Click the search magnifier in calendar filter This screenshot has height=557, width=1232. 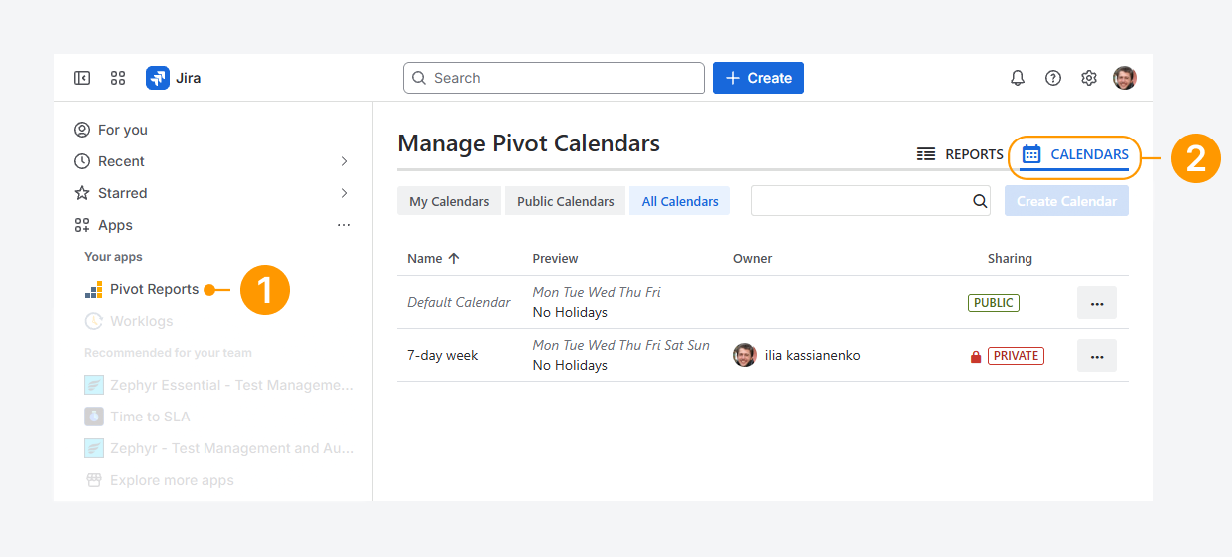tap(980, 201)
